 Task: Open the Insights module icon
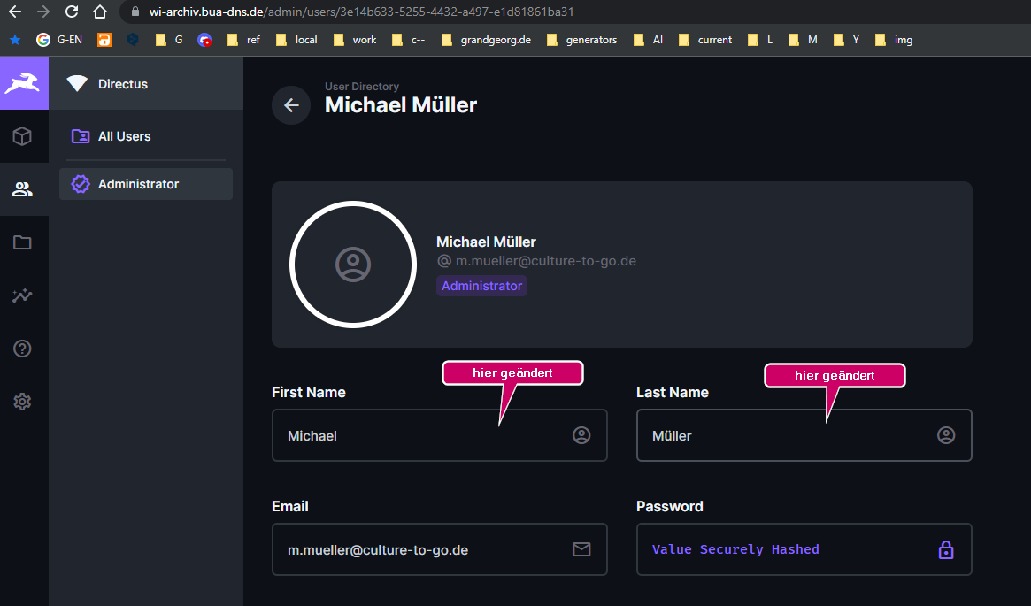coord(23,295)
